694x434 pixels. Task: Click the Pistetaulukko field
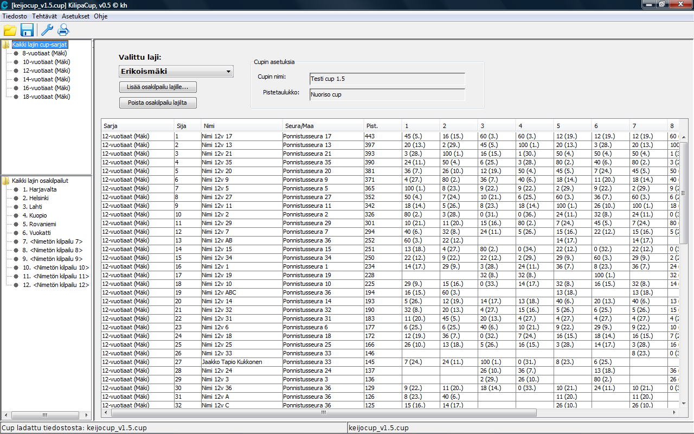[387, 94]
